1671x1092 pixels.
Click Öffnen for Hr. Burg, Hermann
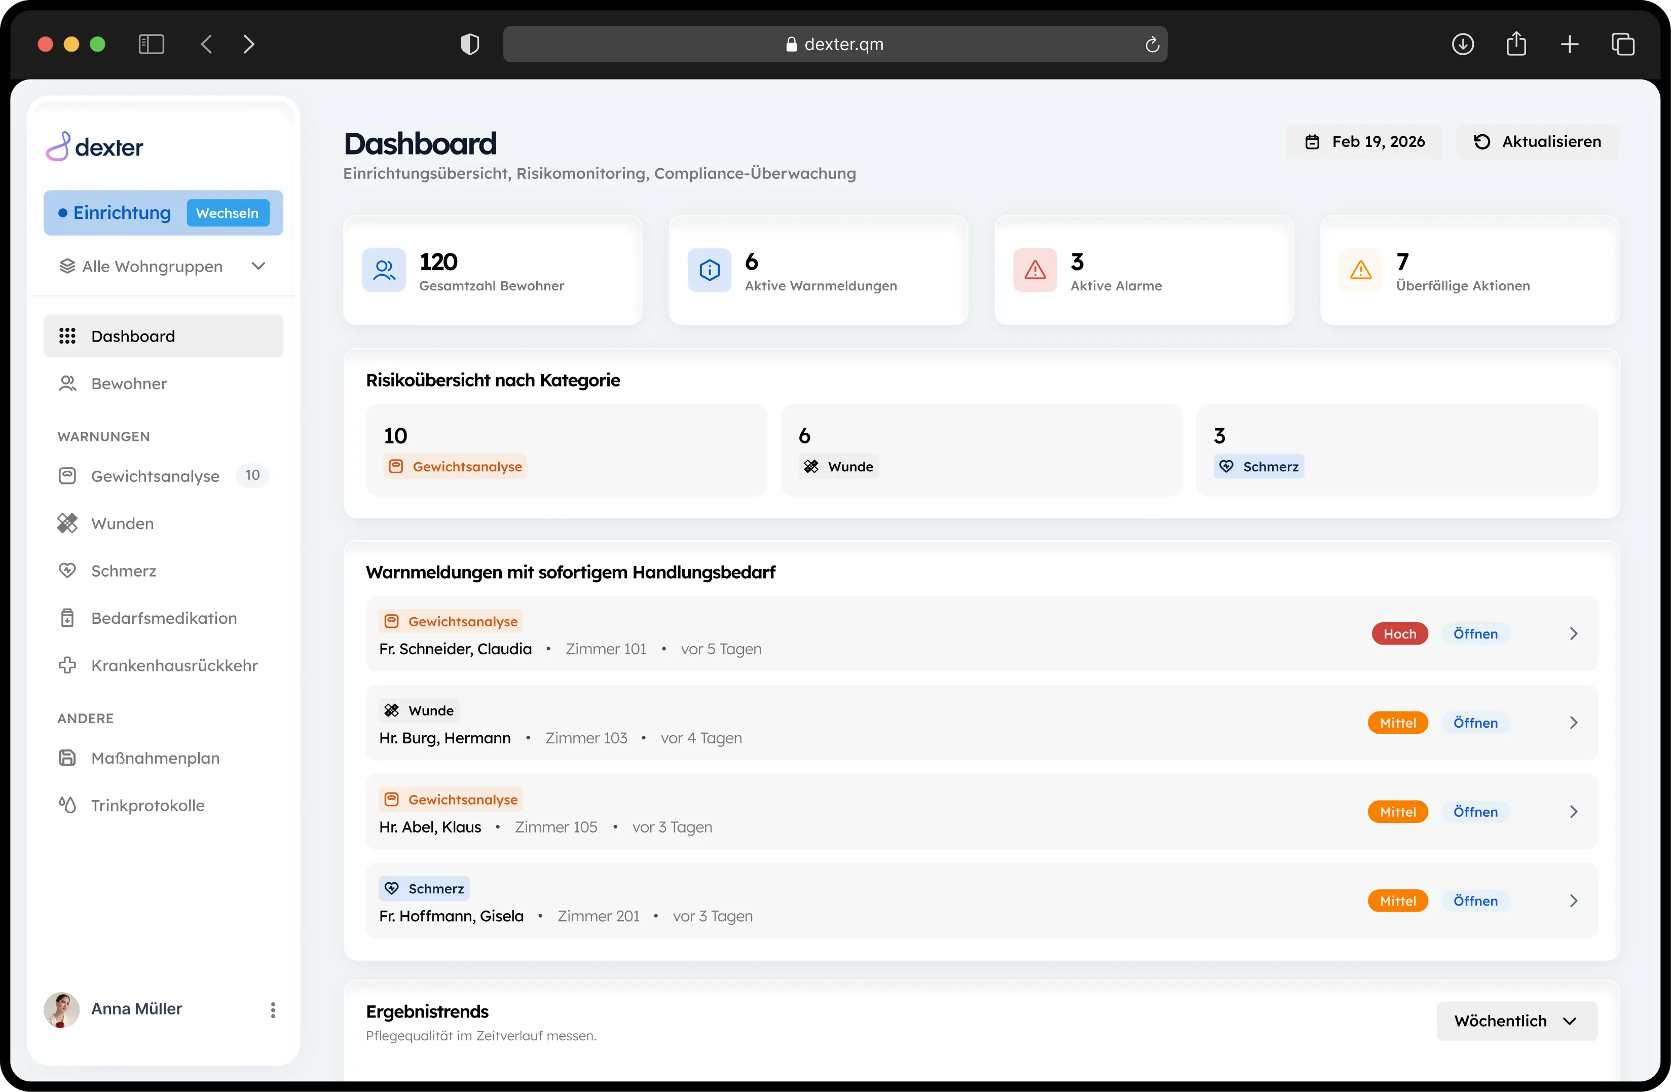pos(1475,723)
